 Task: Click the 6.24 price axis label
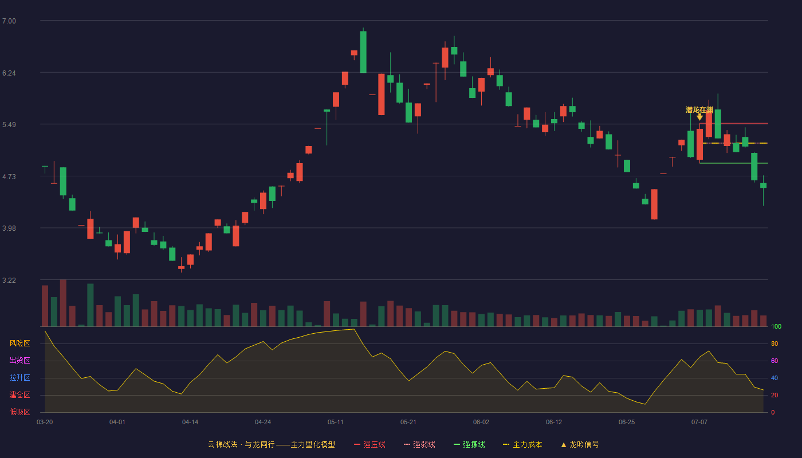tap(9, 73)
